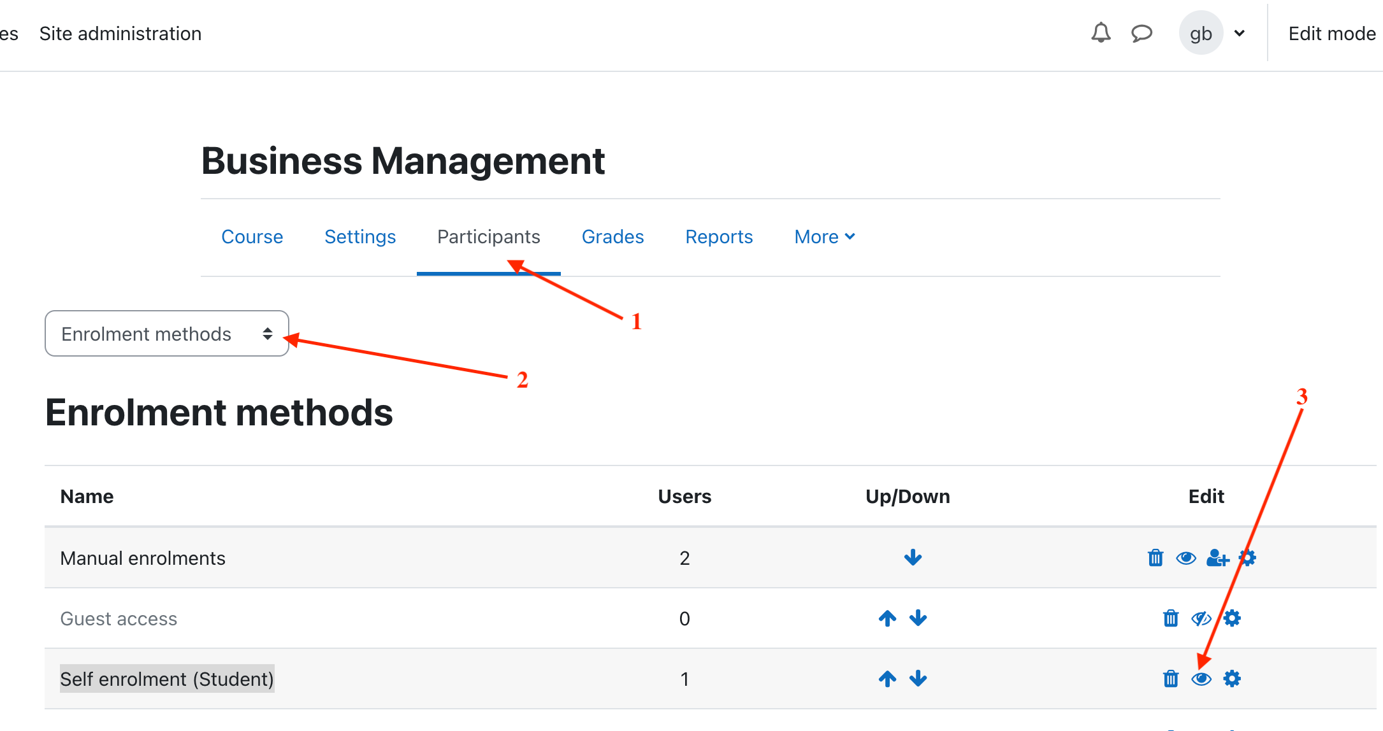Click enrol users icon for Manual enrolments
The width and height of the screenshot is (1383, 731).
[x=1217, y=558]
